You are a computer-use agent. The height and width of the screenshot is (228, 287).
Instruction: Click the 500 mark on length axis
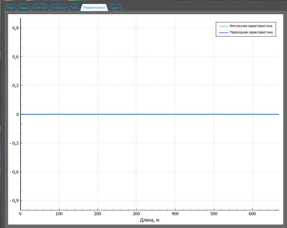(x=214, y=213)
